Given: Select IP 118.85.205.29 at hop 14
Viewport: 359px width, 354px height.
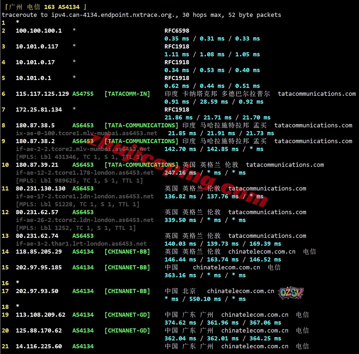Looking at the screenshot, I should coord(39,252).
